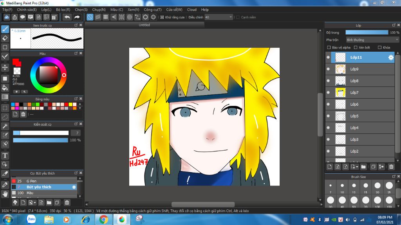Enable vanishing point snap
401x225 pixels.
click(x=114, y=17)
